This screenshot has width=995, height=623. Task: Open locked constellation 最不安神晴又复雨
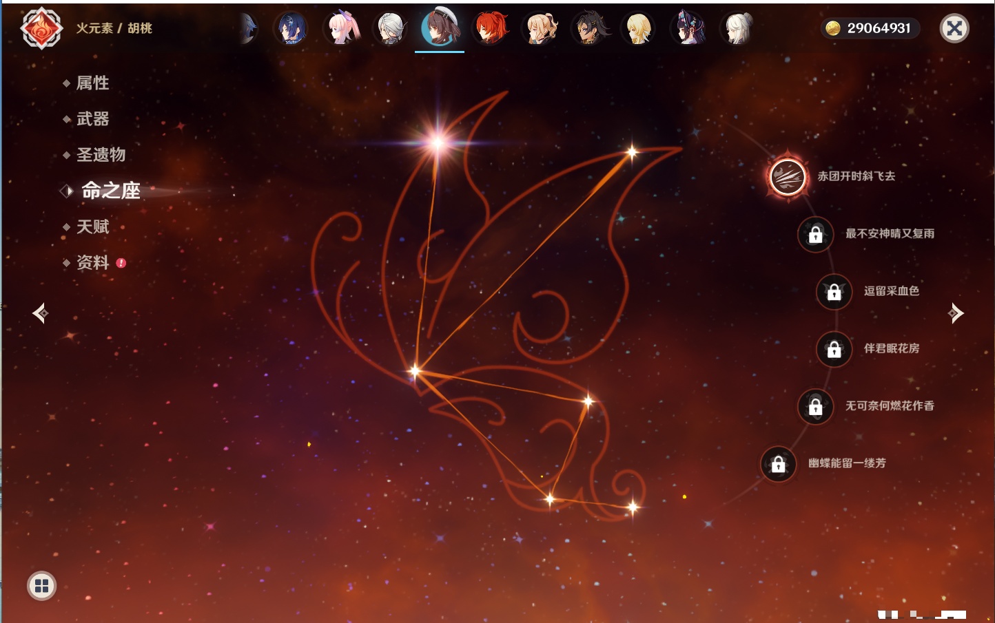coord(815,234)
